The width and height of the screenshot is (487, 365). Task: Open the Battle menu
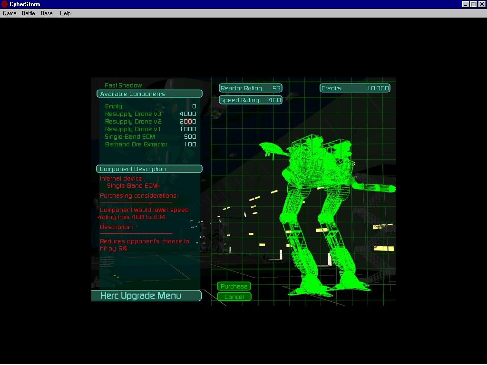29,13
